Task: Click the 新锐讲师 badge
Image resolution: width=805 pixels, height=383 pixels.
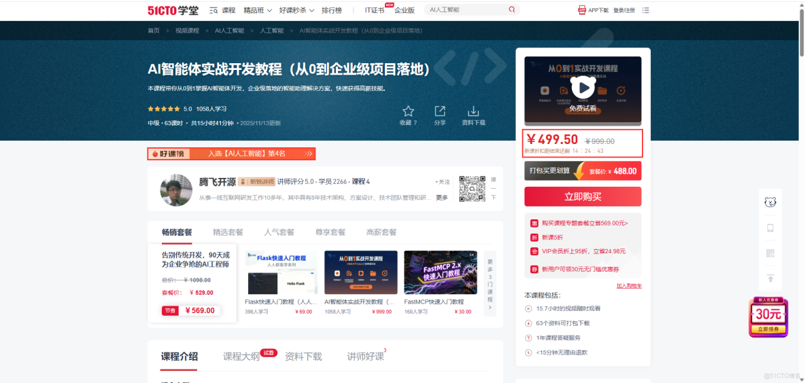Action: [x=256, y=181]
